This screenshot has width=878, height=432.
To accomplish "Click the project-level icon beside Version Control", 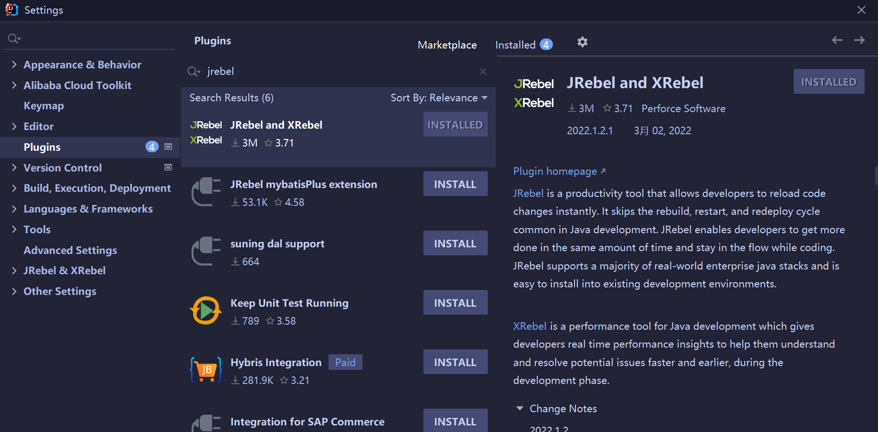I will click(168, 168).
